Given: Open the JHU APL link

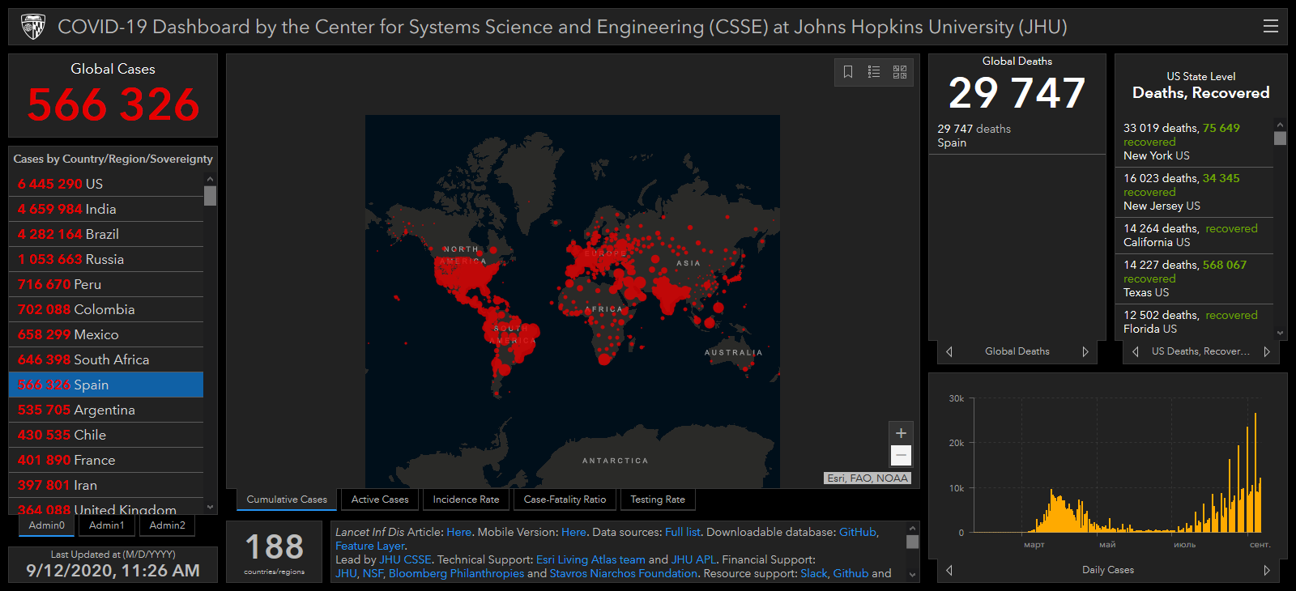Looking at the screenshot, I should [693, 559].
